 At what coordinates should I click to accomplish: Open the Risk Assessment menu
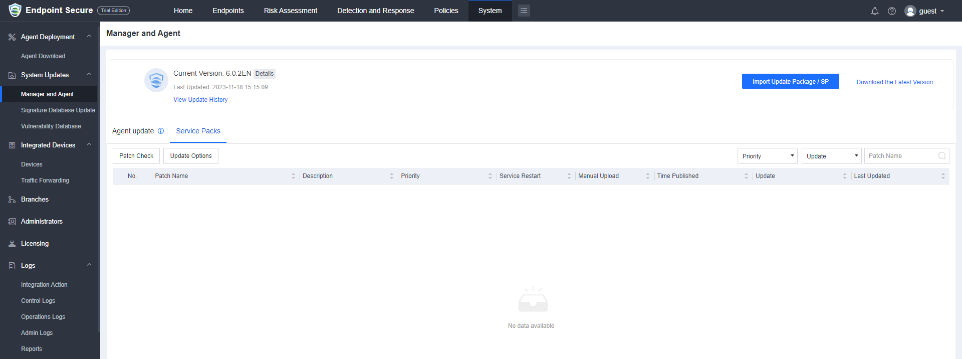pos(291,11)
